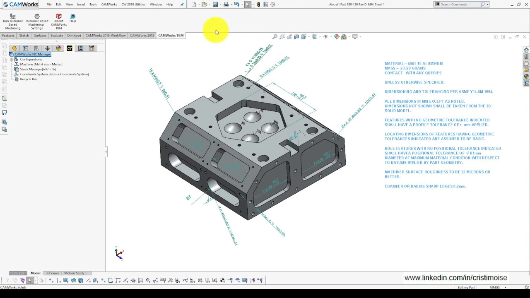This screenshot has height=298, width=530.
Task: Switch to the CAMWorks 2018-WorkFlow tab
Action: [106, 36]
